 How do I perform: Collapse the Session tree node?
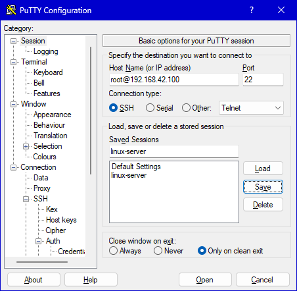(13, 41)
